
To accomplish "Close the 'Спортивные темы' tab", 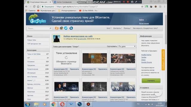I will pyautogui.click(x=50, y=2).
